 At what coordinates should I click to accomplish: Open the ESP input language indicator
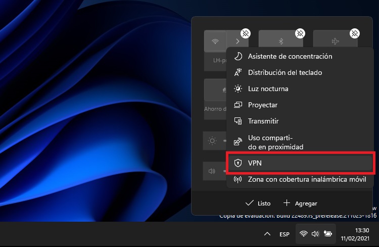(284, 234)
